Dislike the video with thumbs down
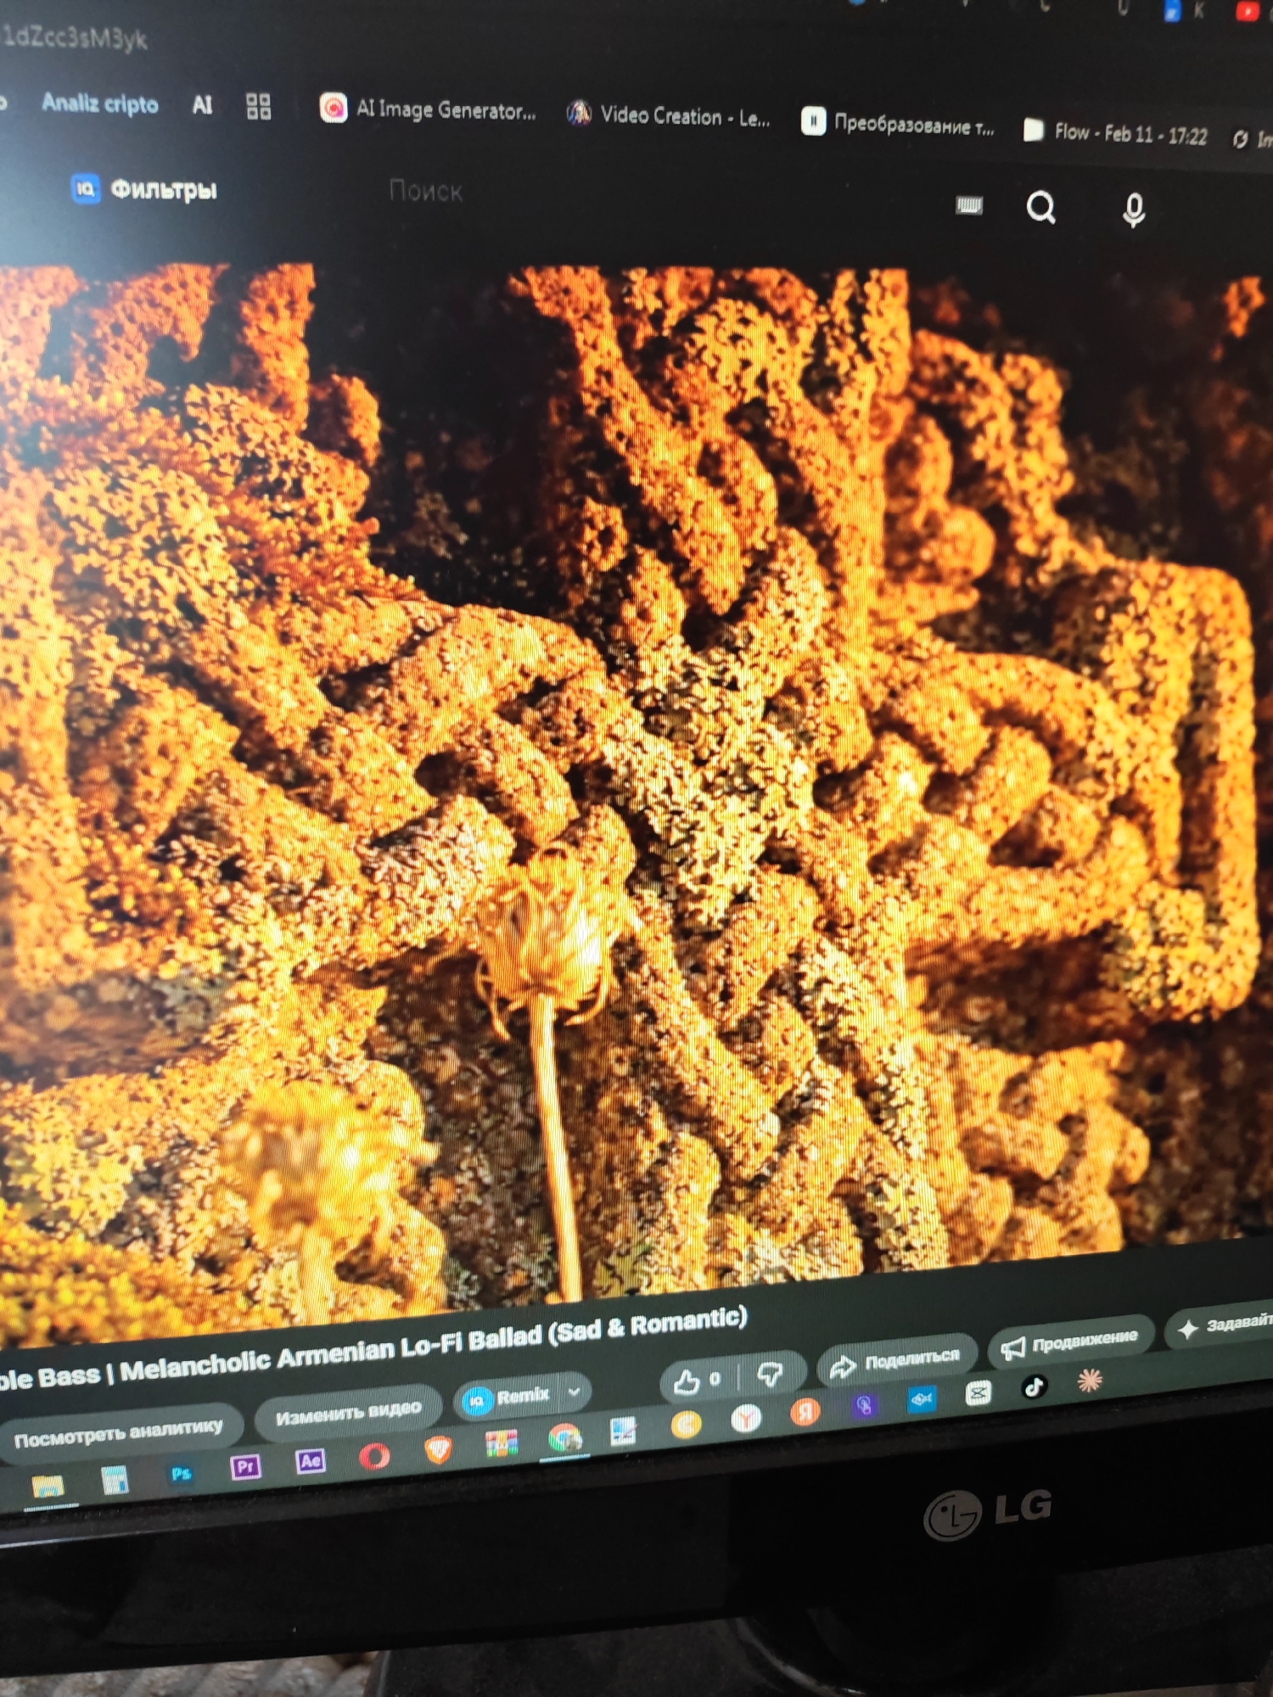Screen dimensions: 1273x1697 click(x=770, y=1373)
